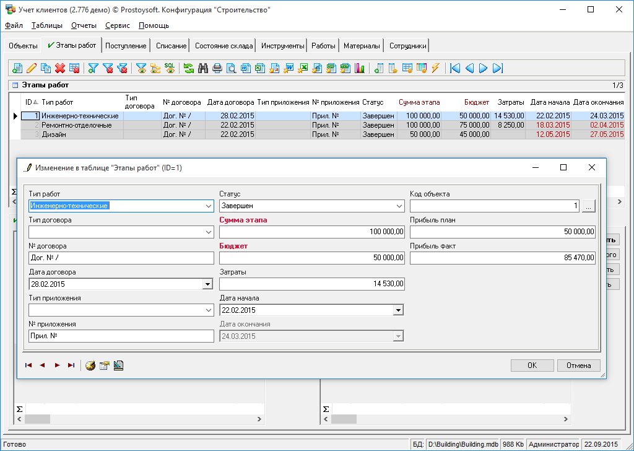Click the add filter funnel icon
The image size is (634, 451).
click(x=93, y=68)
